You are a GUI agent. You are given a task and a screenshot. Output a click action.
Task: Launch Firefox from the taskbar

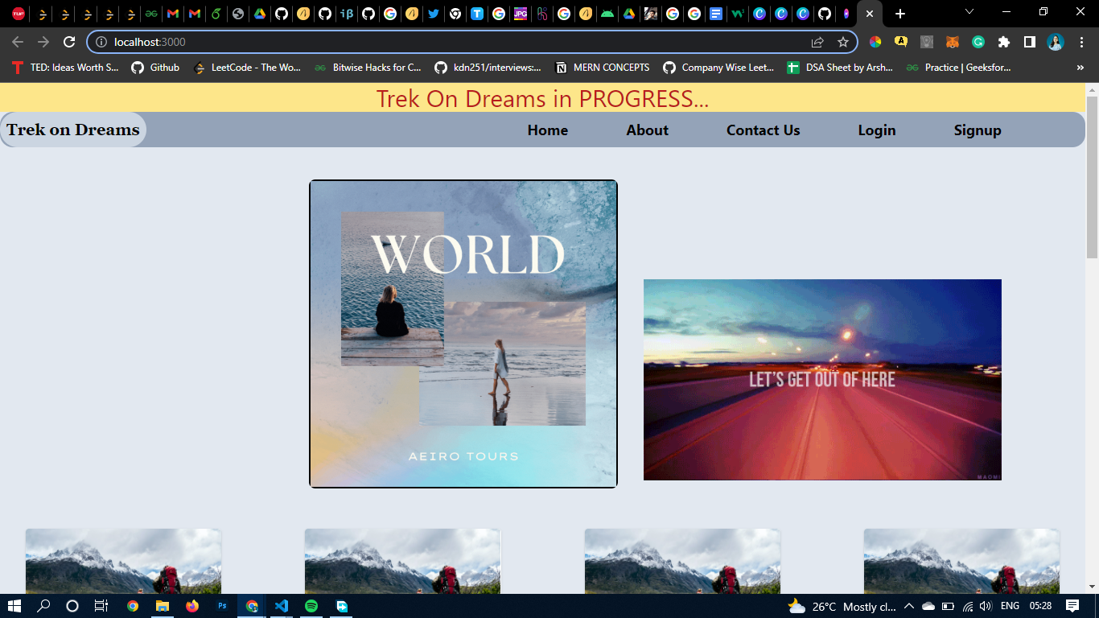coord(191,606)
